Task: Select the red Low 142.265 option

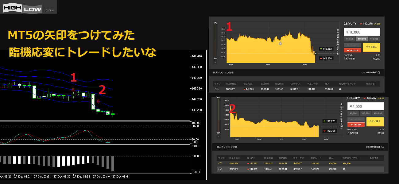Action: tap(356, 125)
